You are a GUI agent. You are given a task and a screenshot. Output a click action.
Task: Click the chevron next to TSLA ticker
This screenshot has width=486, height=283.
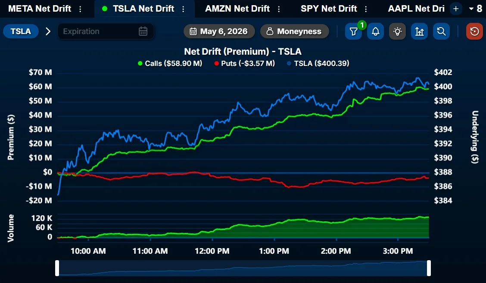pyautogui.click(x=48, y=31)
